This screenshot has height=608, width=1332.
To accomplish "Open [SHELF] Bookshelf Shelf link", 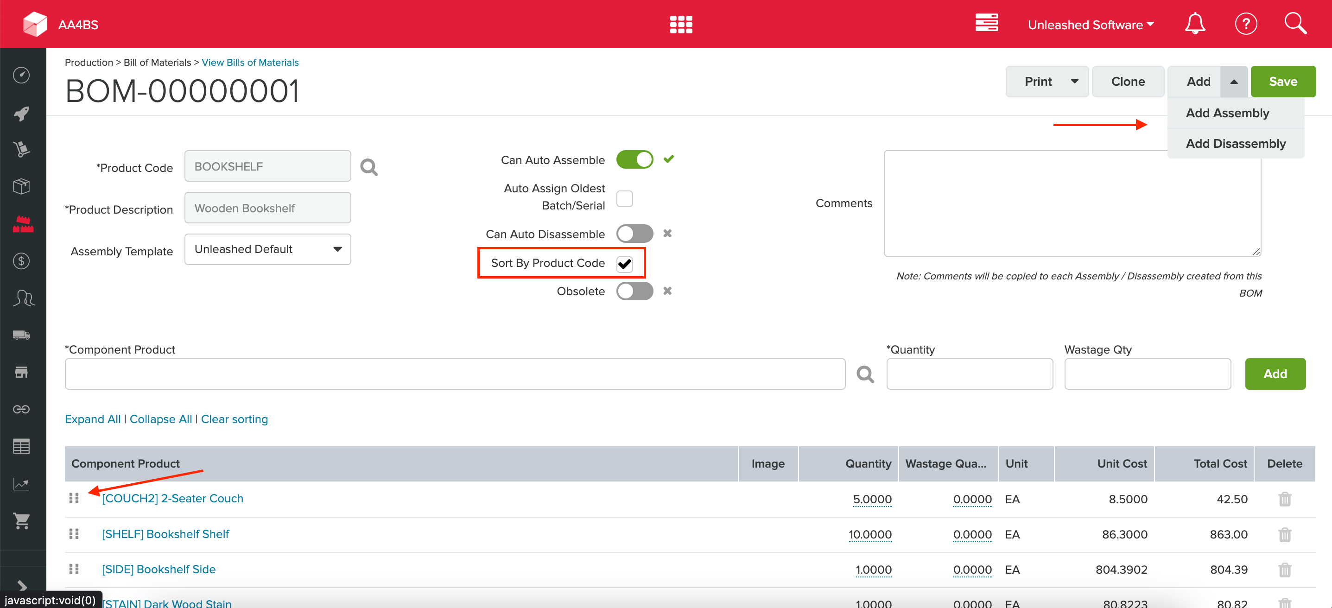I will (x=165, y=533).
